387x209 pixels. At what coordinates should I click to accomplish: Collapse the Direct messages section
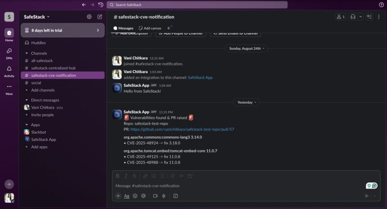tap(27, 100)
